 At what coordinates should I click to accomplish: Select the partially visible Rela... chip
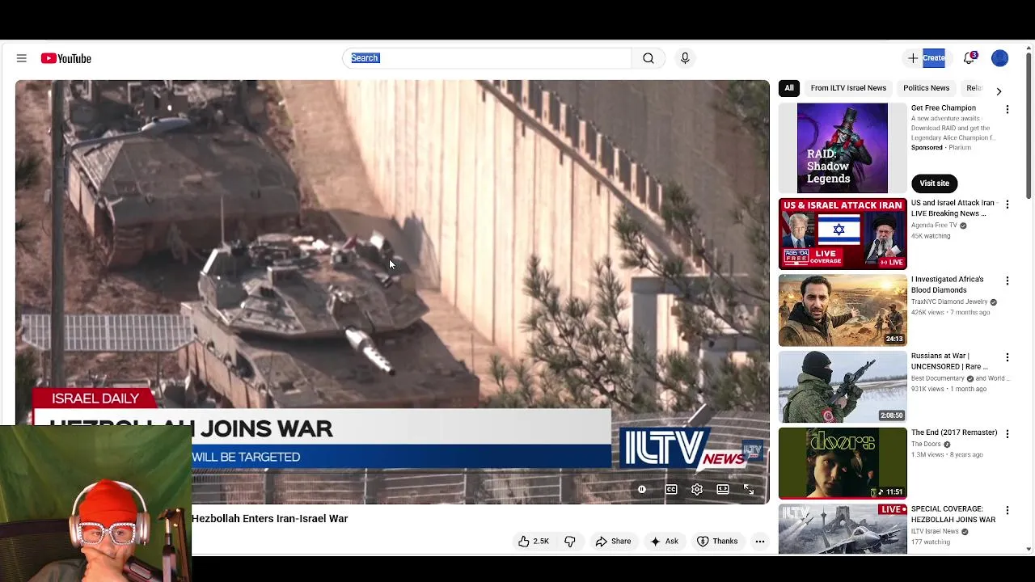point(973,88)
